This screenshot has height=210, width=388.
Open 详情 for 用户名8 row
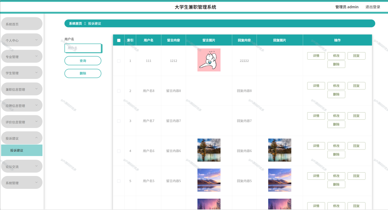point(316,86)
